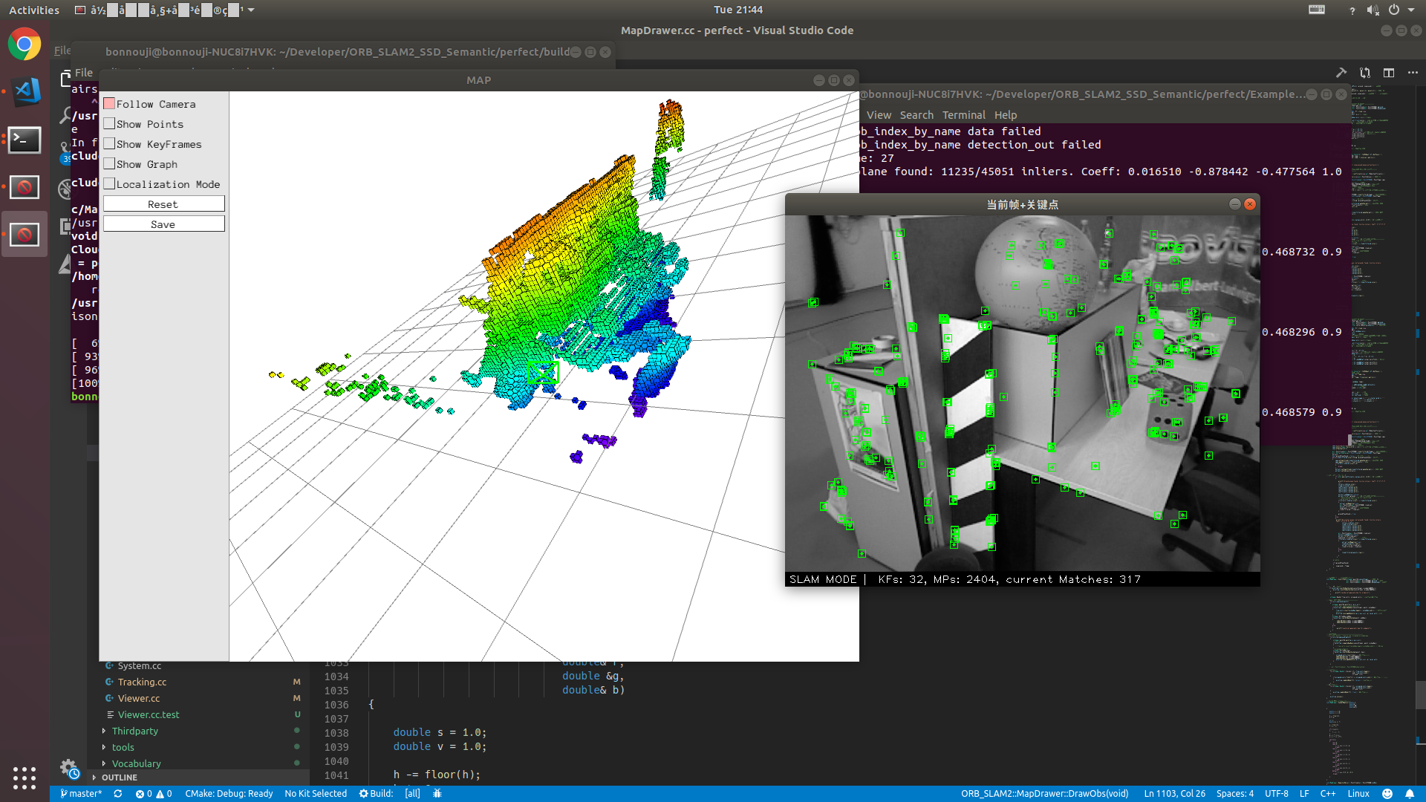
Task: Open file changes compare icon
Action: click(x=1364, y=73)
